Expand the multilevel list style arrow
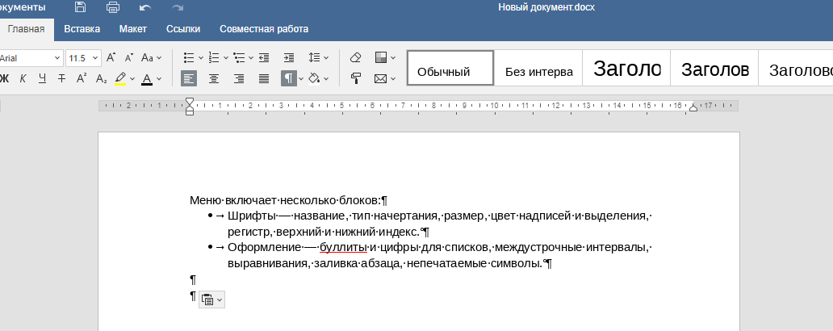 pos(251,58)
